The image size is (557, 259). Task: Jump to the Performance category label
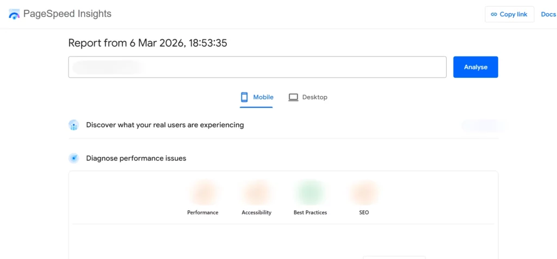203,212
